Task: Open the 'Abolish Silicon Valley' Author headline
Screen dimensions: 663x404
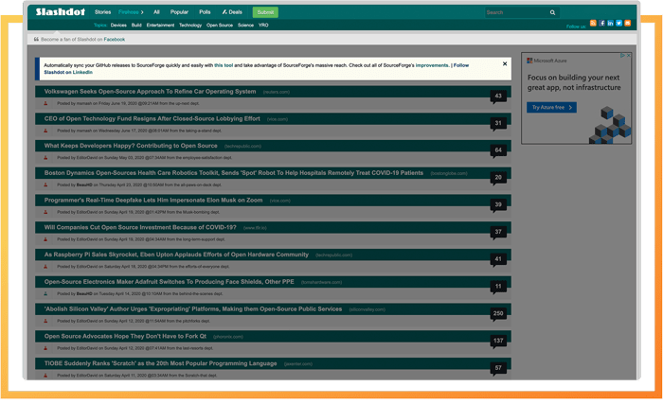Action: coord(193,309)
